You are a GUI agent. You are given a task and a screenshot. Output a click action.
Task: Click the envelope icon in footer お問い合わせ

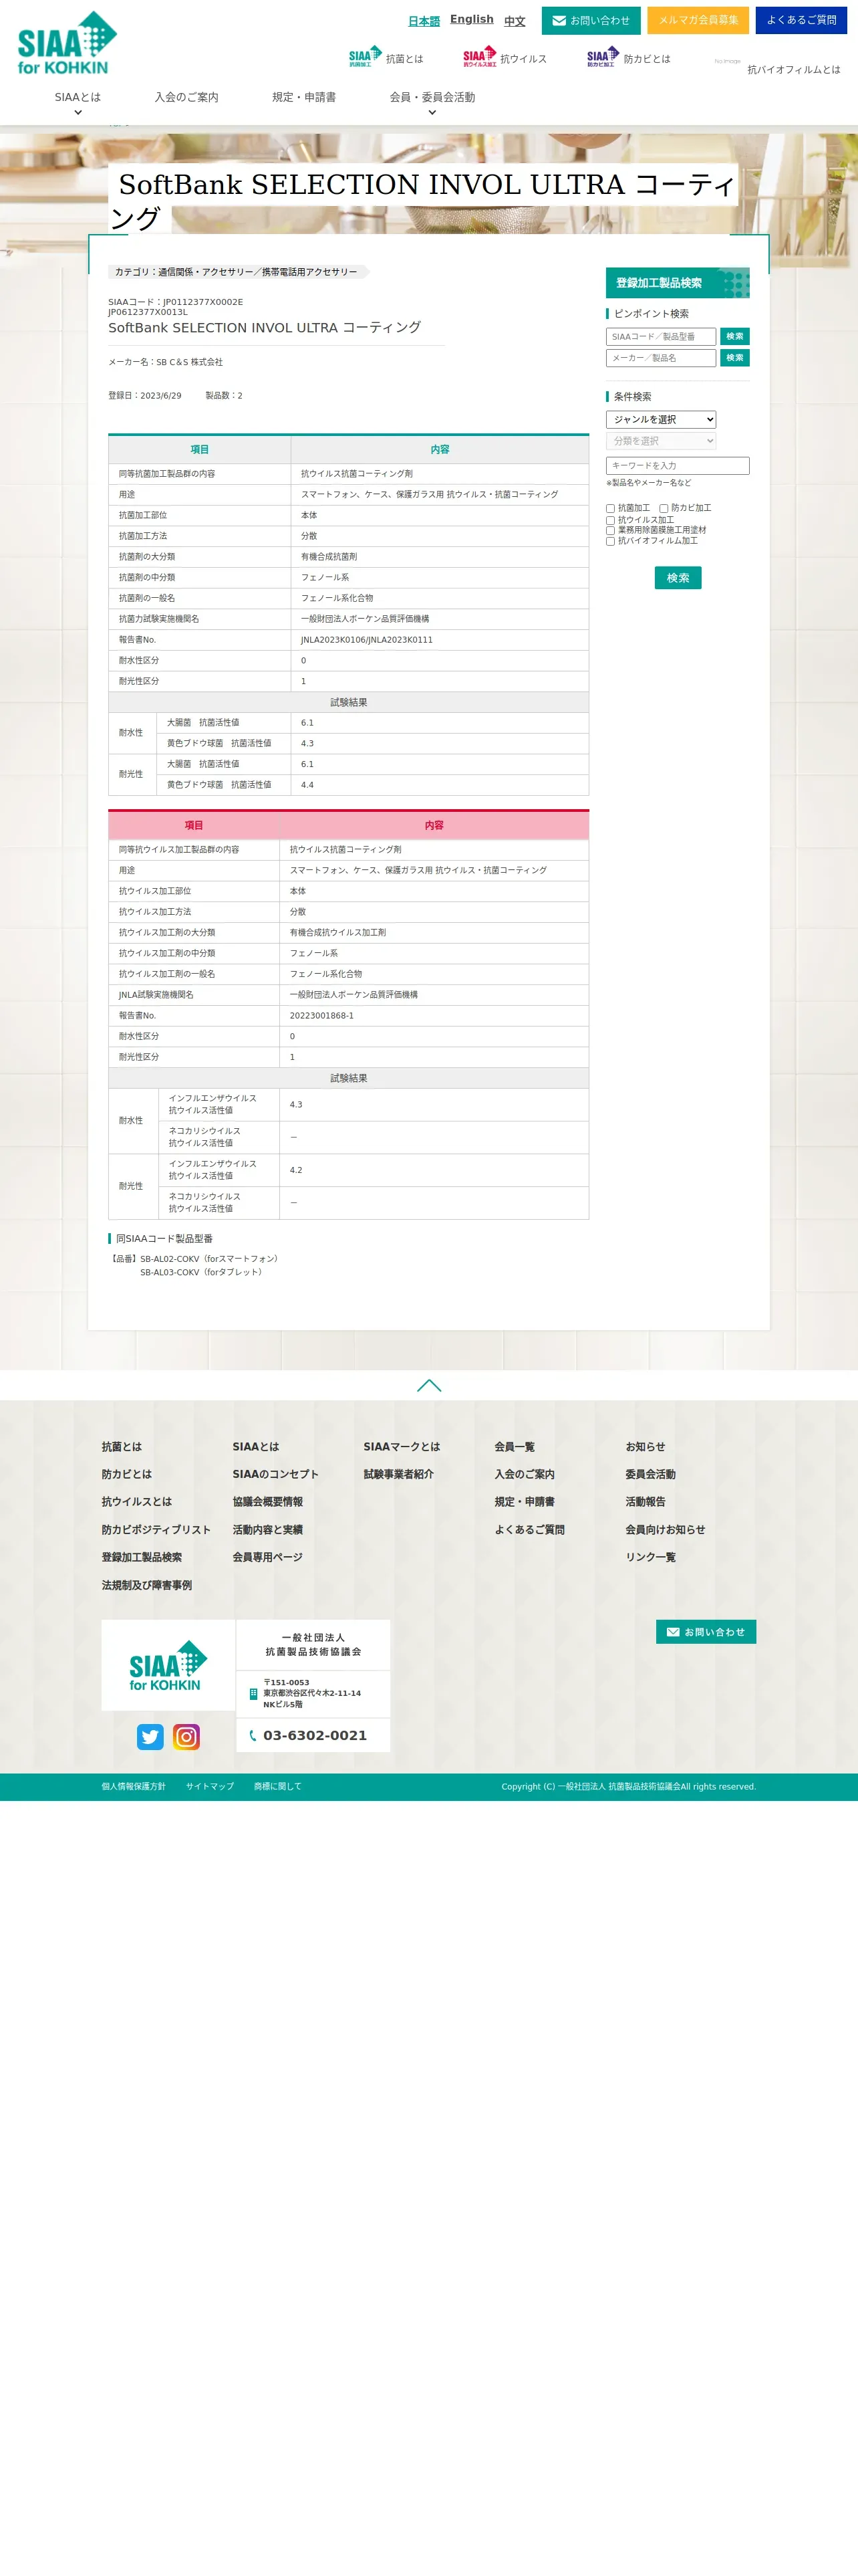click(673, 1632)
